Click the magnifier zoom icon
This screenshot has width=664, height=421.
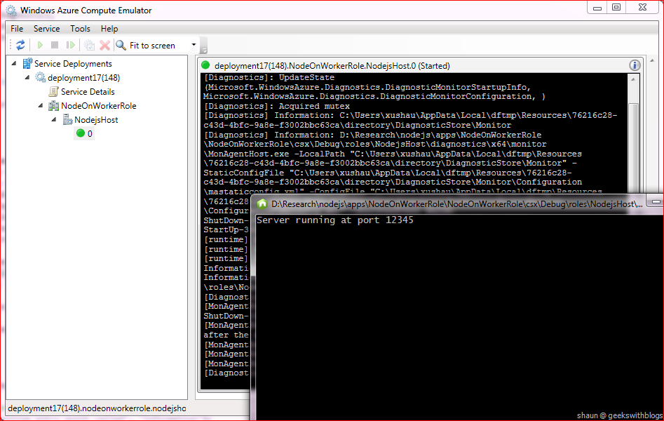point(121,45)
